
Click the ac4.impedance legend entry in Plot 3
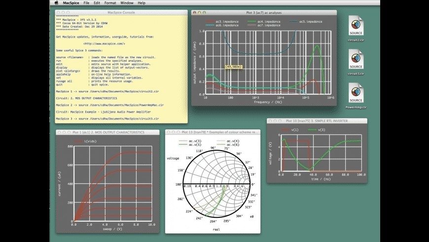[264, 21]
